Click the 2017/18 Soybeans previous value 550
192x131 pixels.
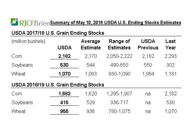point(148,65)
